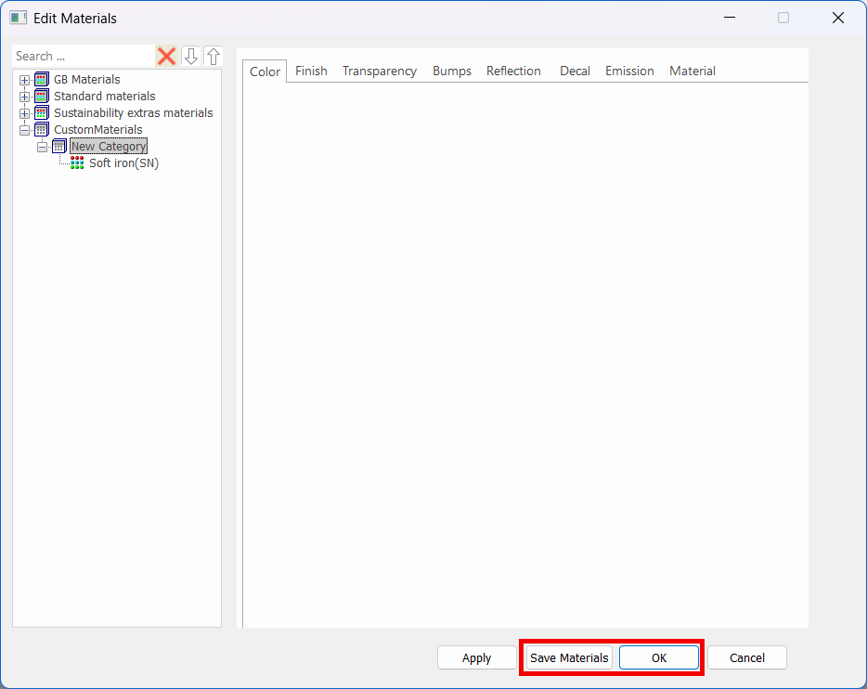Click the Standard materials library icon
The height and width of the screenshot is (689, 867).
tap(42, 97)
